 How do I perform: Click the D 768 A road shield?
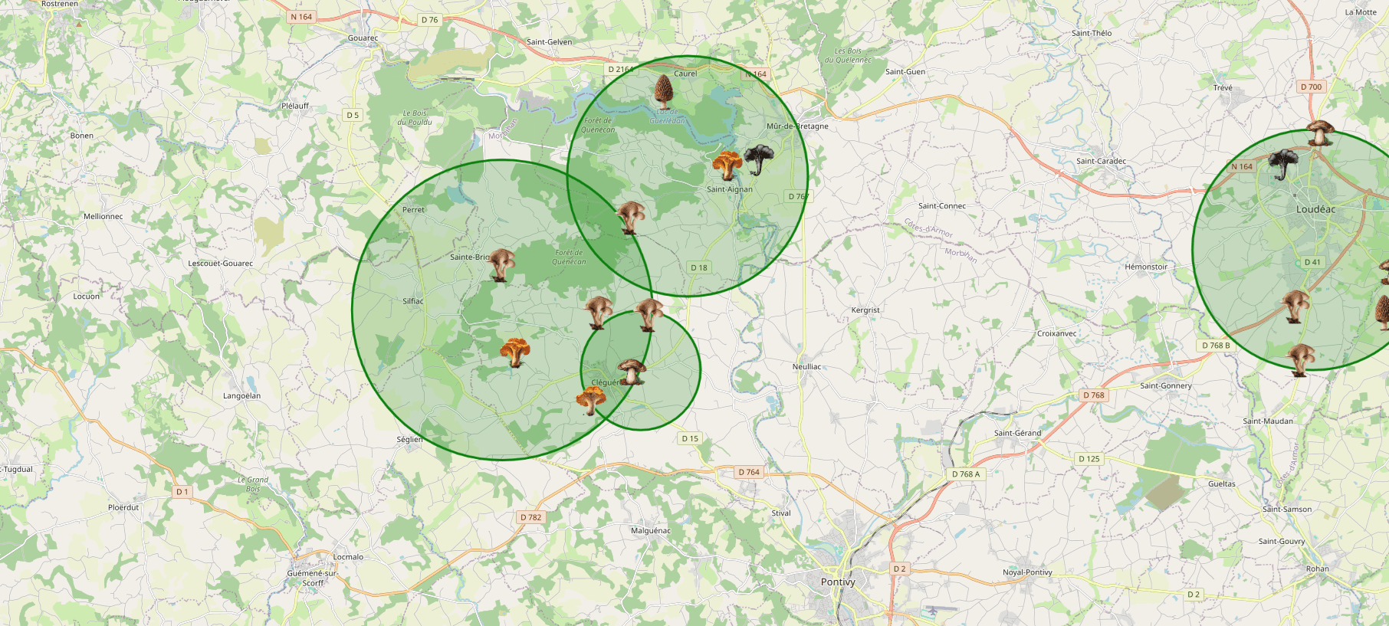coord(966,474)
